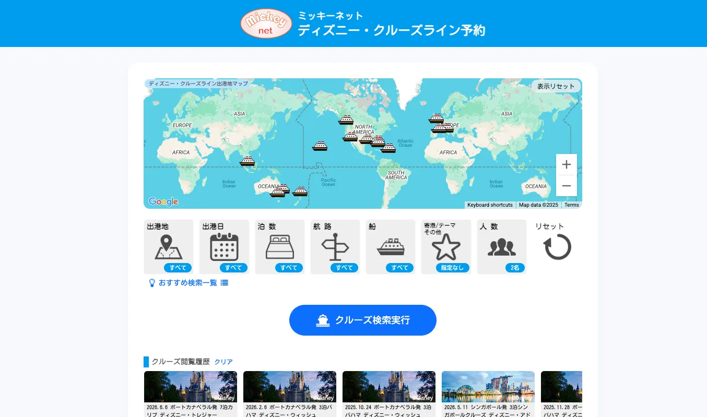The height and width of the screenshot is (417, 707).
Task: Click the クルーズ閲覧履歴 heading
Action: tap(181, 362)
